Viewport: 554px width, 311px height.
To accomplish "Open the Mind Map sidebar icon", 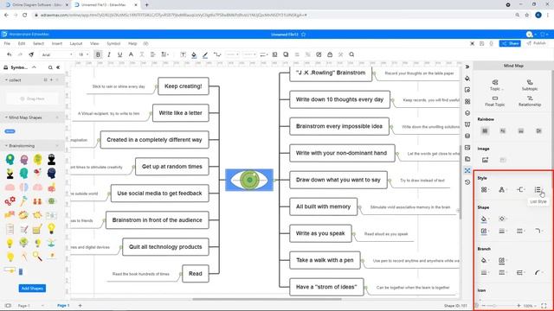I will click(467, 171).
